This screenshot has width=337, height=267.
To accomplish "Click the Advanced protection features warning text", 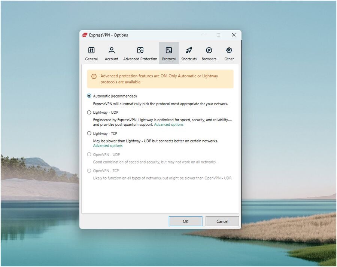I will tap(159, 79).
